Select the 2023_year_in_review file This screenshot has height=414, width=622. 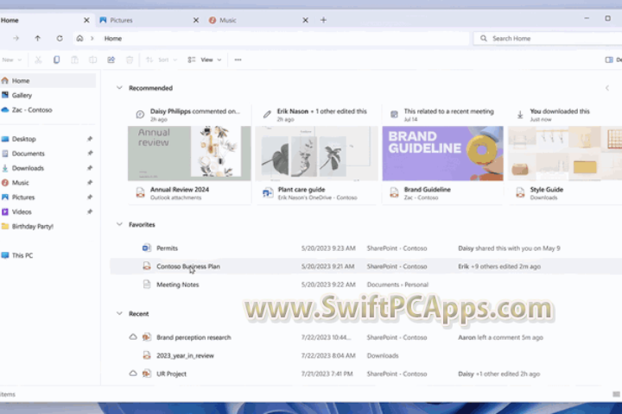[x=365, y=355]
